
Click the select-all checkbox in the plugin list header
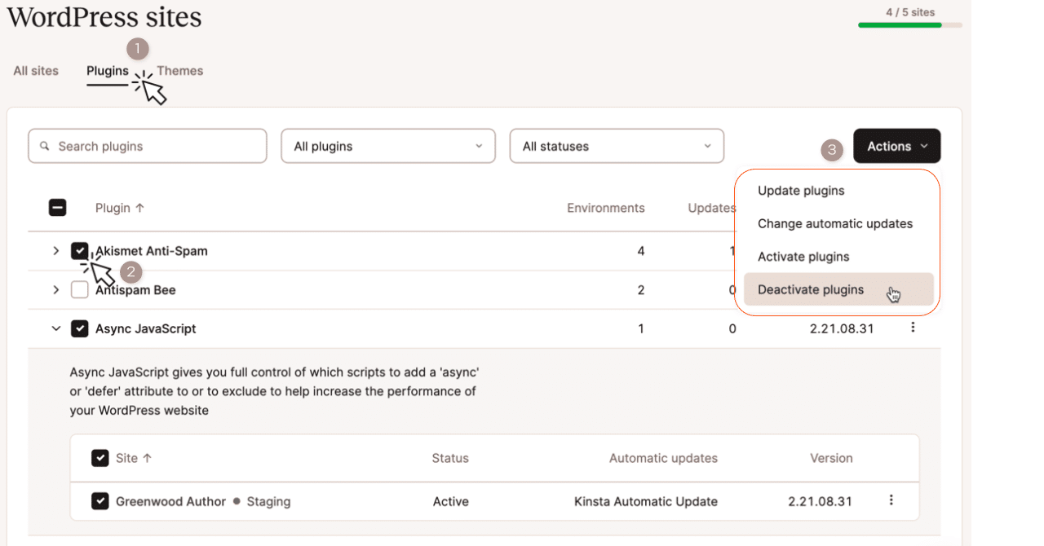(57, 208)
